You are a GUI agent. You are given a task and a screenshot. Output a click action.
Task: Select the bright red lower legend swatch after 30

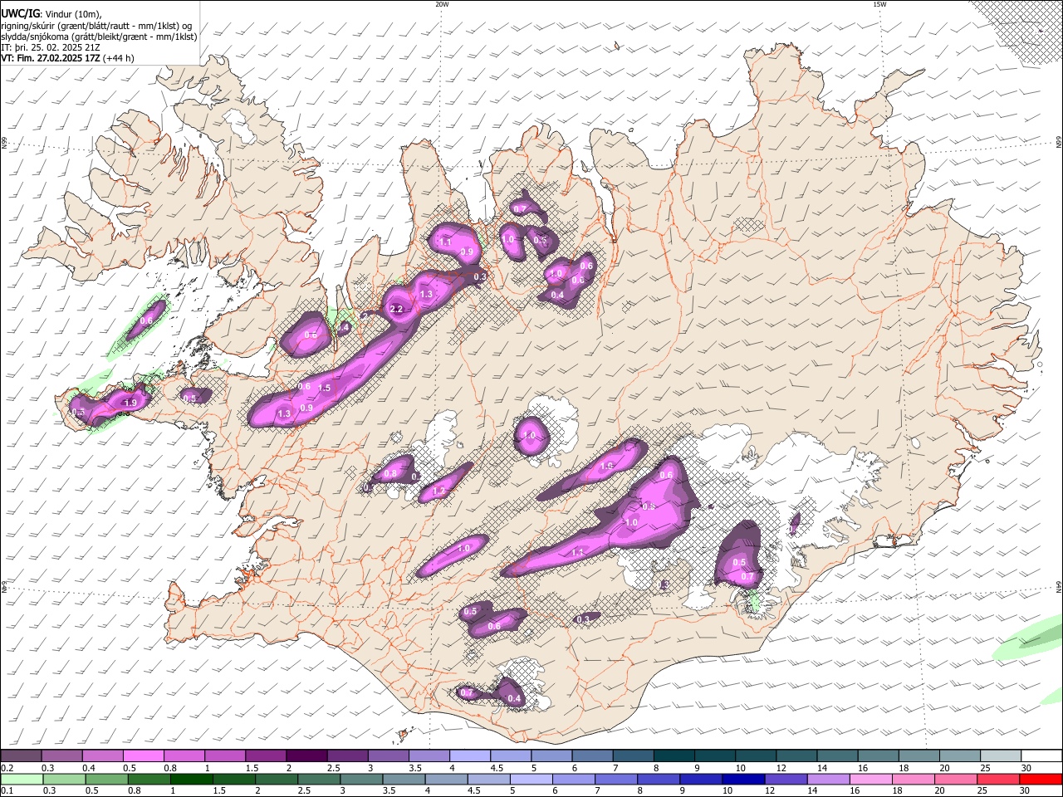point(1041,779)
